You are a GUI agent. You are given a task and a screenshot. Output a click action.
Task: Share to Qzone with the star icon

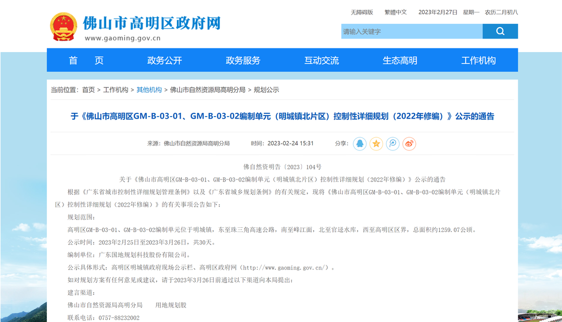coord(376,144)
